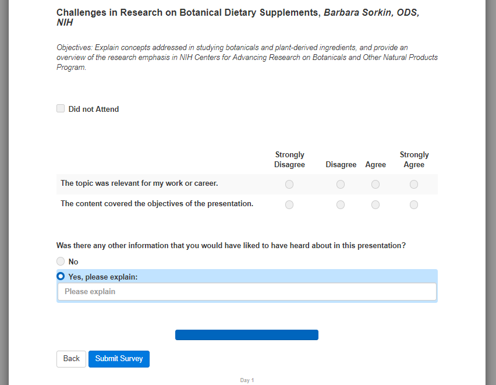This screenshot has width=496, height=385.
Task: Select Strongly Disagree for content covered objectives
Action: 289,204
